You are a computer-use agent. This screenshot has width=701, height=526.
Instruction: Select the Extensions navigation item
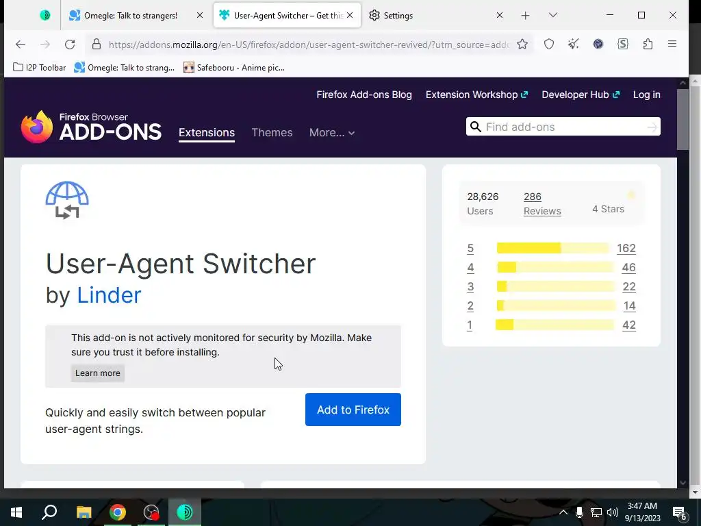tap(207, 132)
